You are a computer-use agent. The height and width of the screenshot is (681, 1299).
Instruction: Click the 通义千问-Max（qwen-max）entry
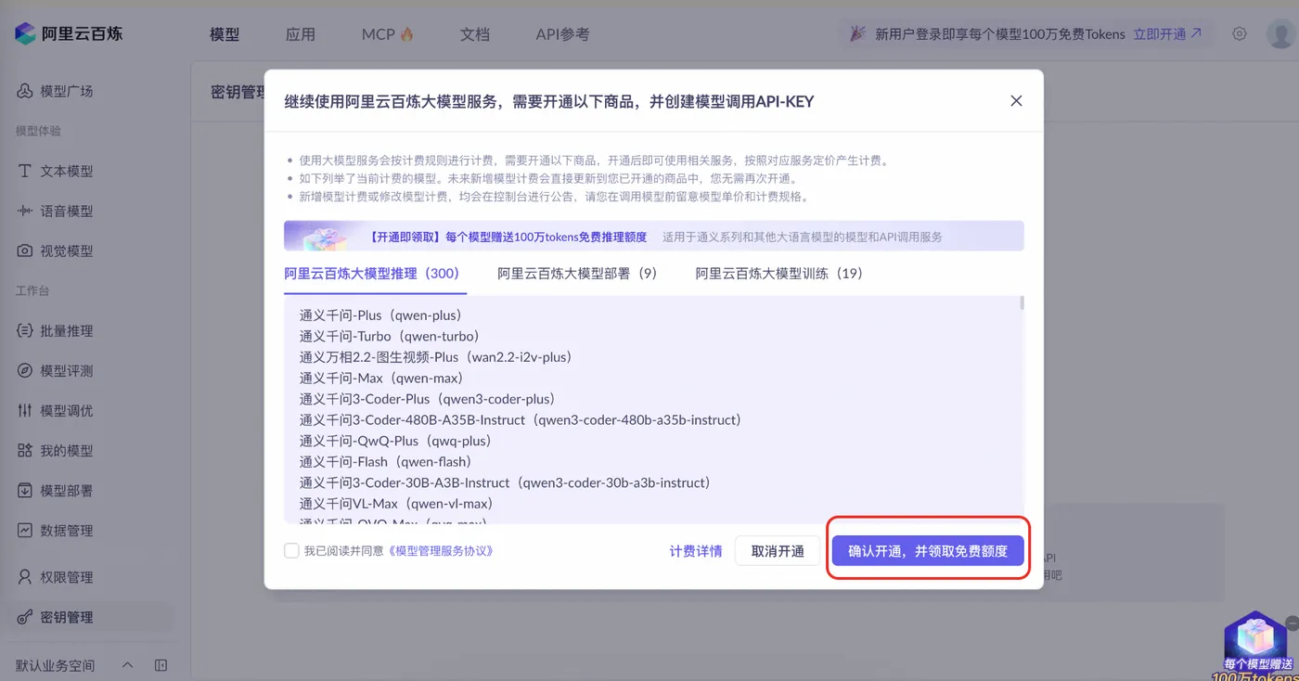381,378
